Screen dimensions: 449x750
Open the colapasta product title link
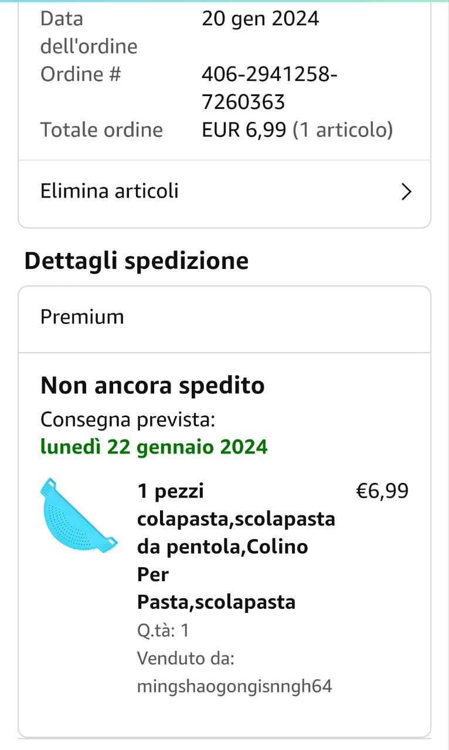236,546
